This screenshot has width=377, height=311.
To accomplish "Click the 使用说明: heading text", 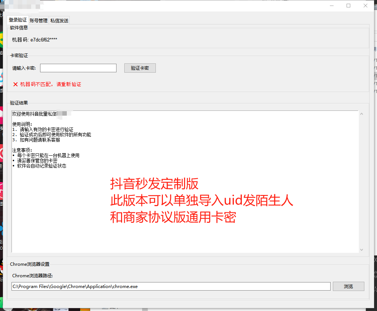I will [22, 124].
